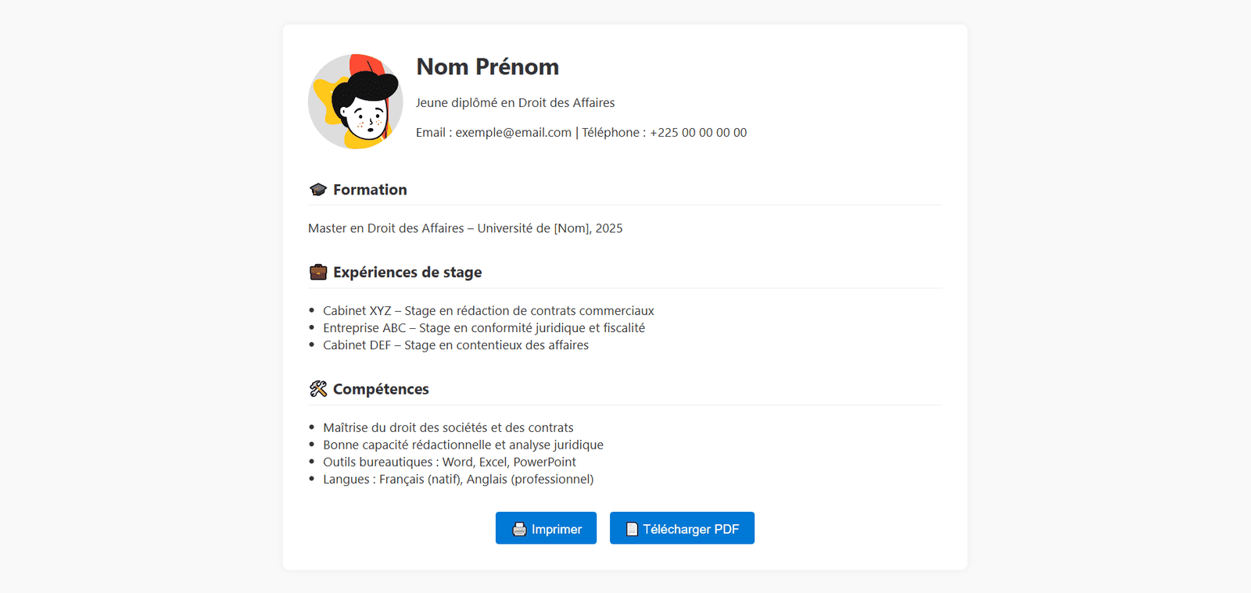1251x593 pixels.
Task: Click the Master en Droit des Affaires line
Action: pyautogui.click(x=465, y=228)
